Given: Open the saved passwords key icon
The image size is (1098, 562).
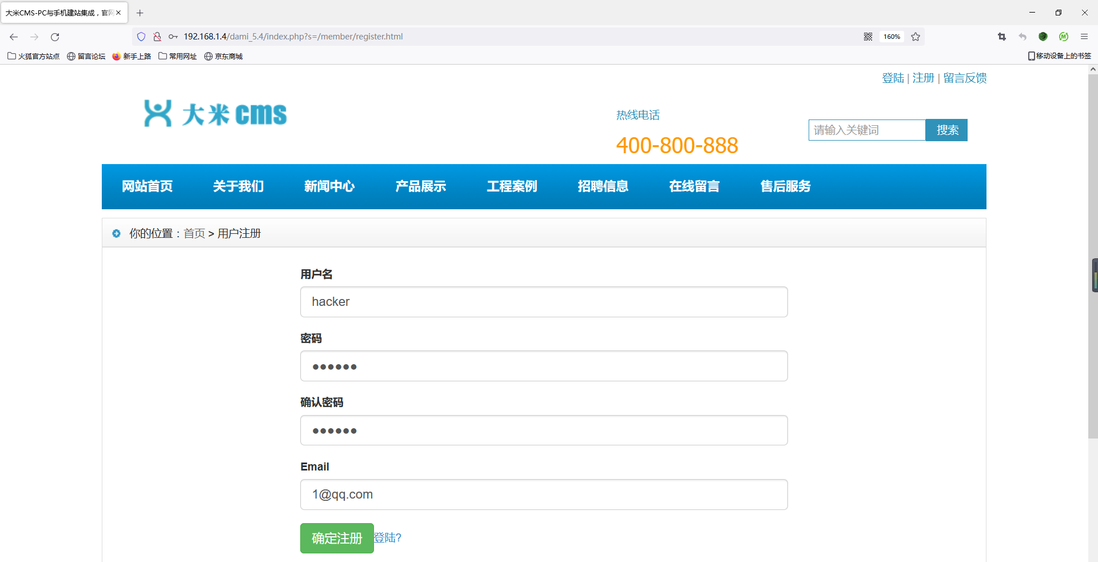Looking at the screenshot, I should click(173, 36).
